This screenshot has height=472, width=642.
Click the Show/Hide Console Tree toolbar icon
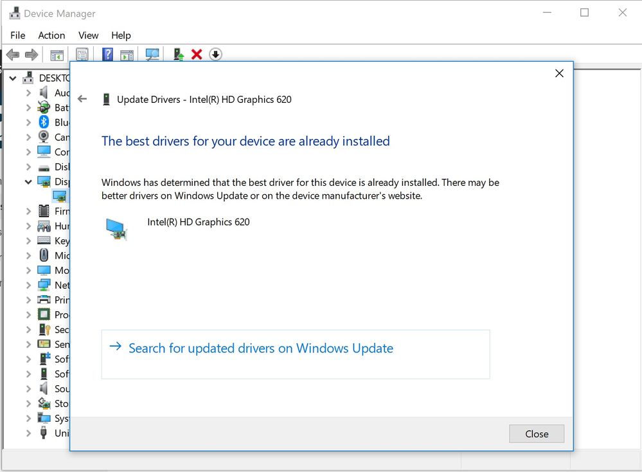tap(57, 55)
